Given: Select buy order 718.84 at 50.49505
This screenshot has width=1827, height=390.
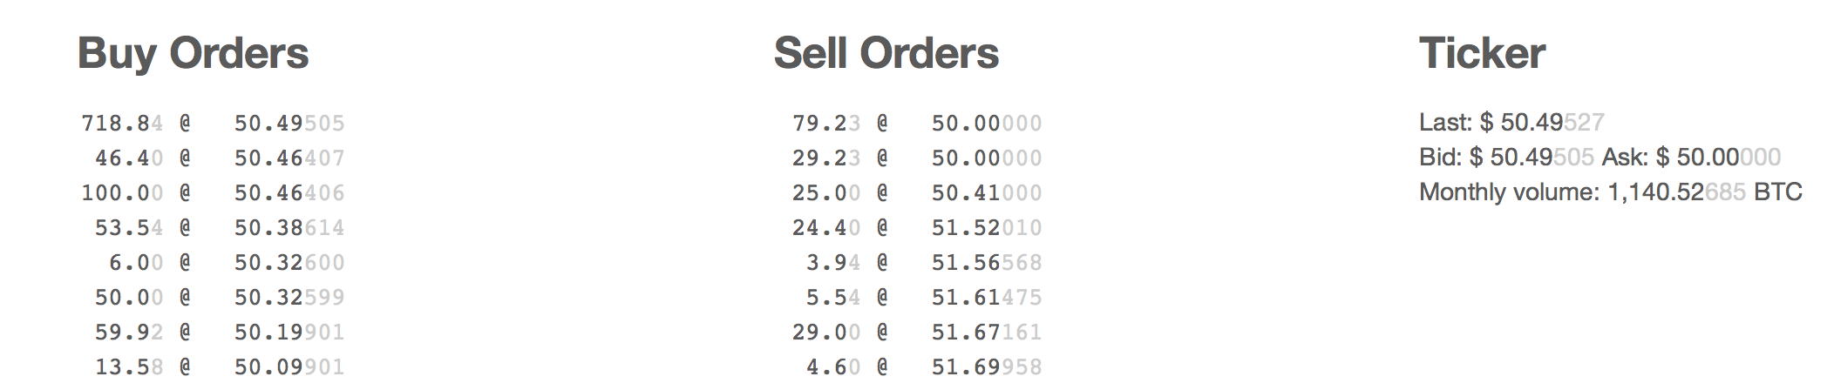Looking at the screenshot, I should point(214,124).
